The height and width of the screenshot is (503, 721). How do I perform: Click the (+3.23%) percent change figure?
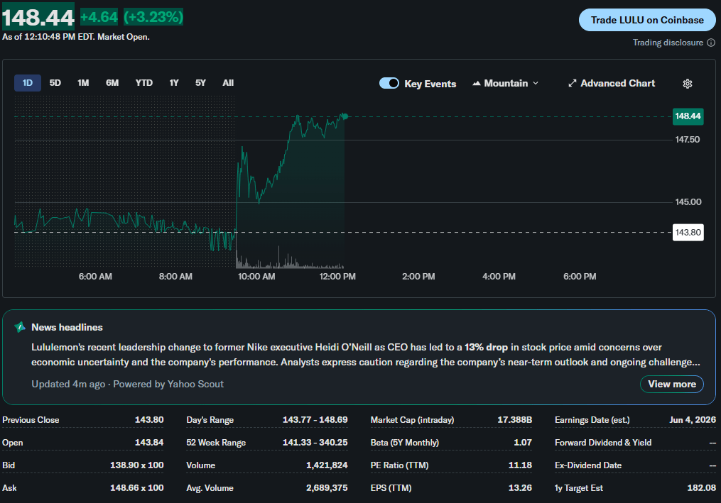153,17
